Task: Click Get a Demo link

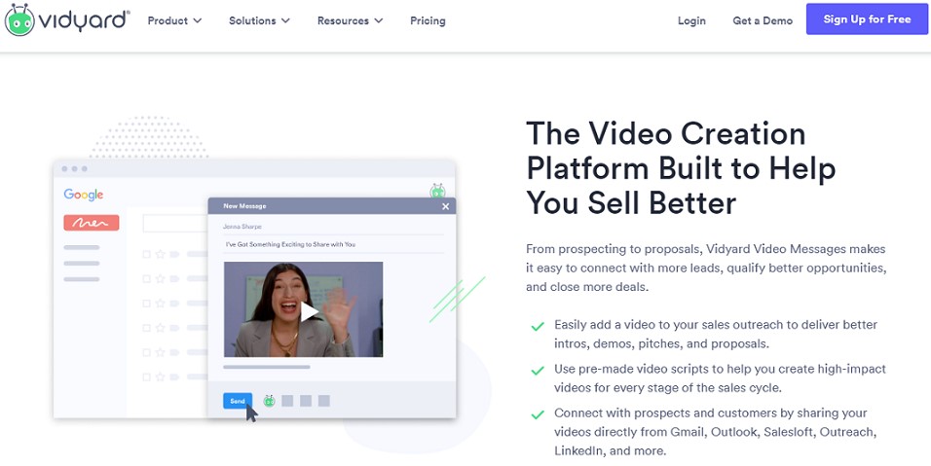Action: tap(763, 20)
